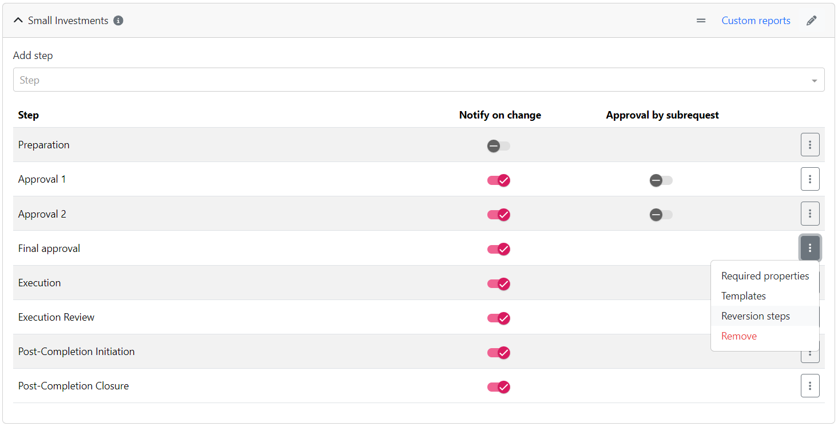838x426 pixels.
Task: Click the Post-Completion Initiation step name
Action: tap(77, 352)
